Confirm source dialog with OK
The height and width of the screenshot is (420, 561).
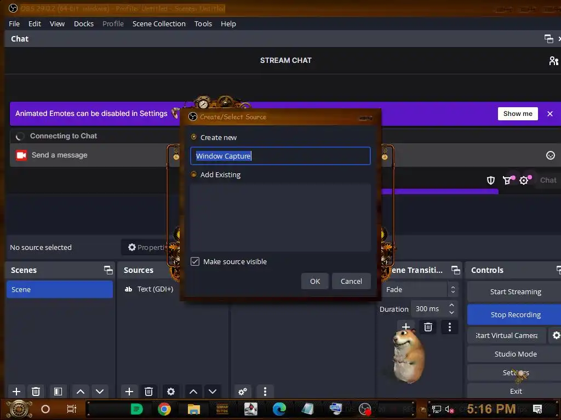[315, 282]
